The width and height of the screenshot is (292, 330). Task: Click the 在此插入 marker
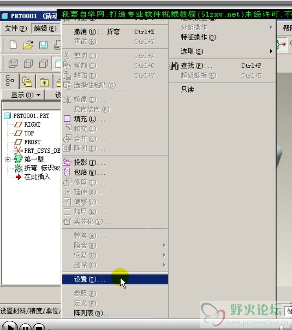pos(37,177)
